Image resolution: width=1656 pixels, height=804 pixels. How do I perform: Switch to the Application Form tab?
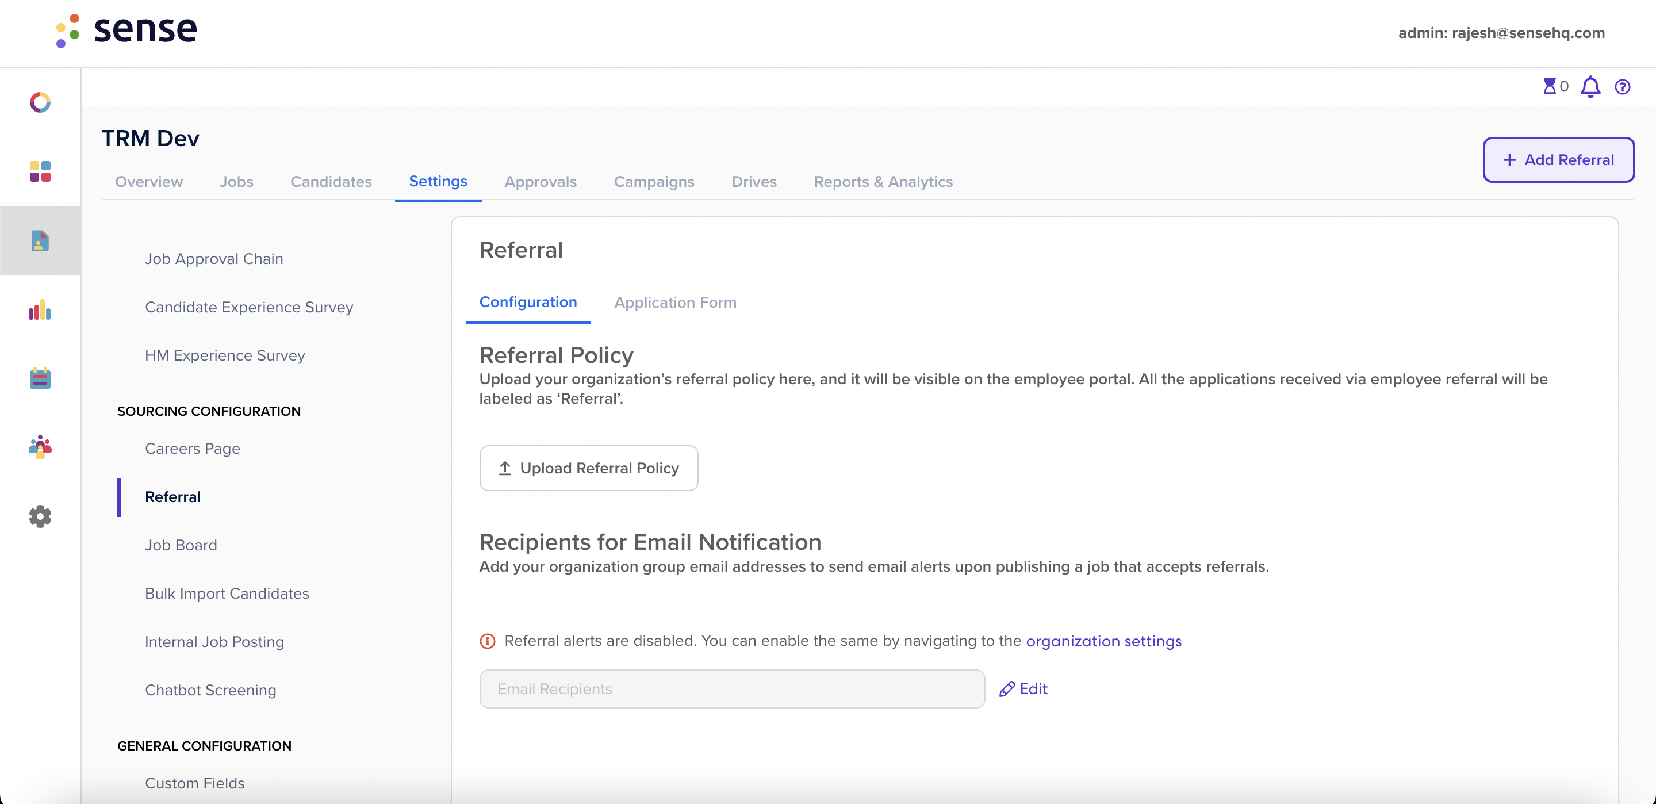(675, 303)
